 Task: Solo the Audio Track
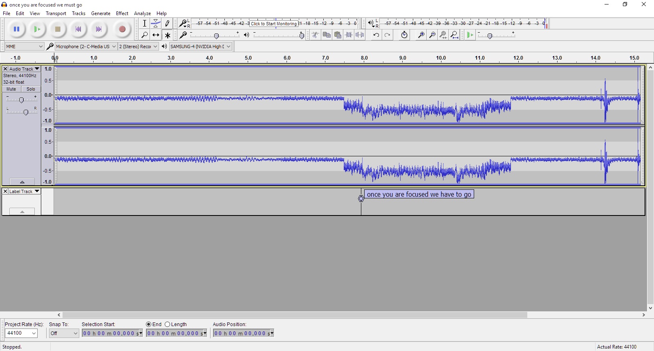point(31,89)
